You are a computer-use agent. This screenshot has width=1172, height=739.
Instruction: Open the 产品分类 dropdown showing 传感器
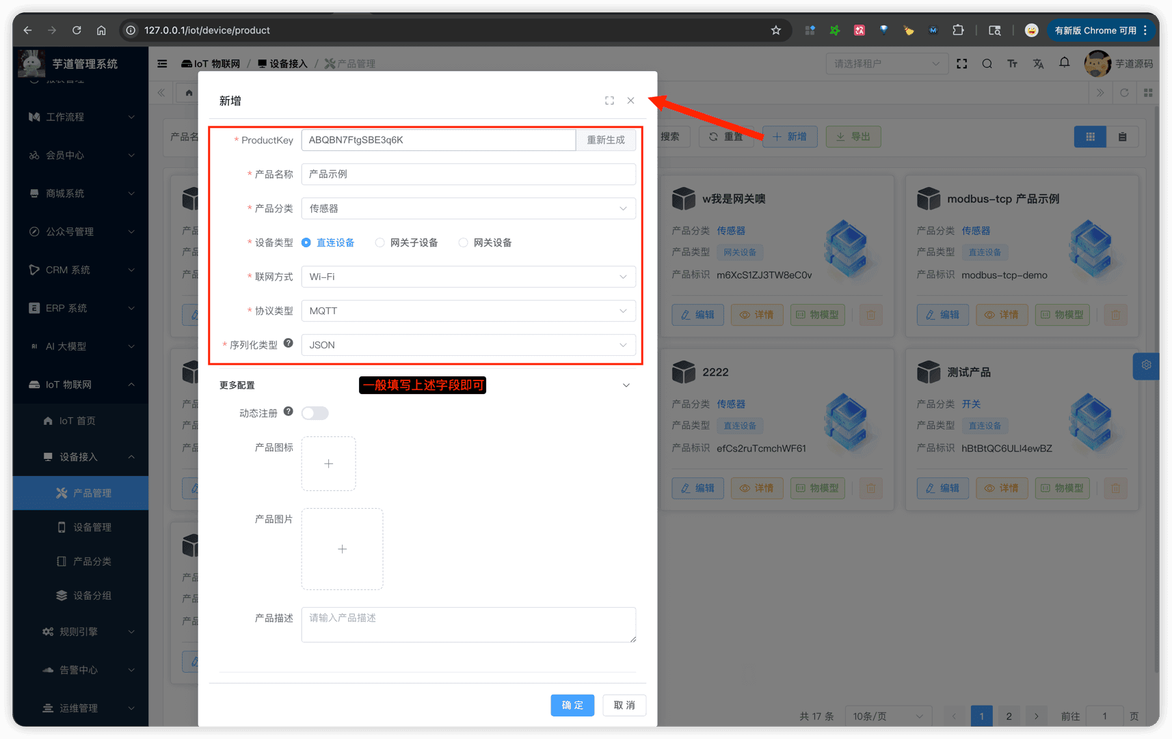(x=468, y=208)
